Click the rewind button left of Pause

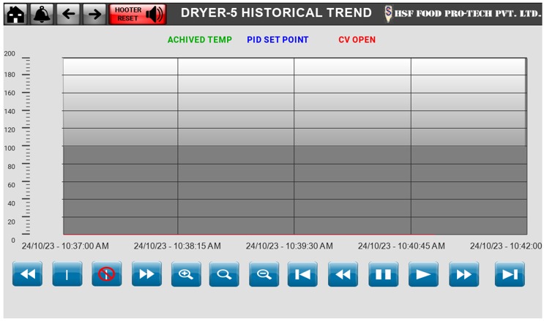point(343,274)
